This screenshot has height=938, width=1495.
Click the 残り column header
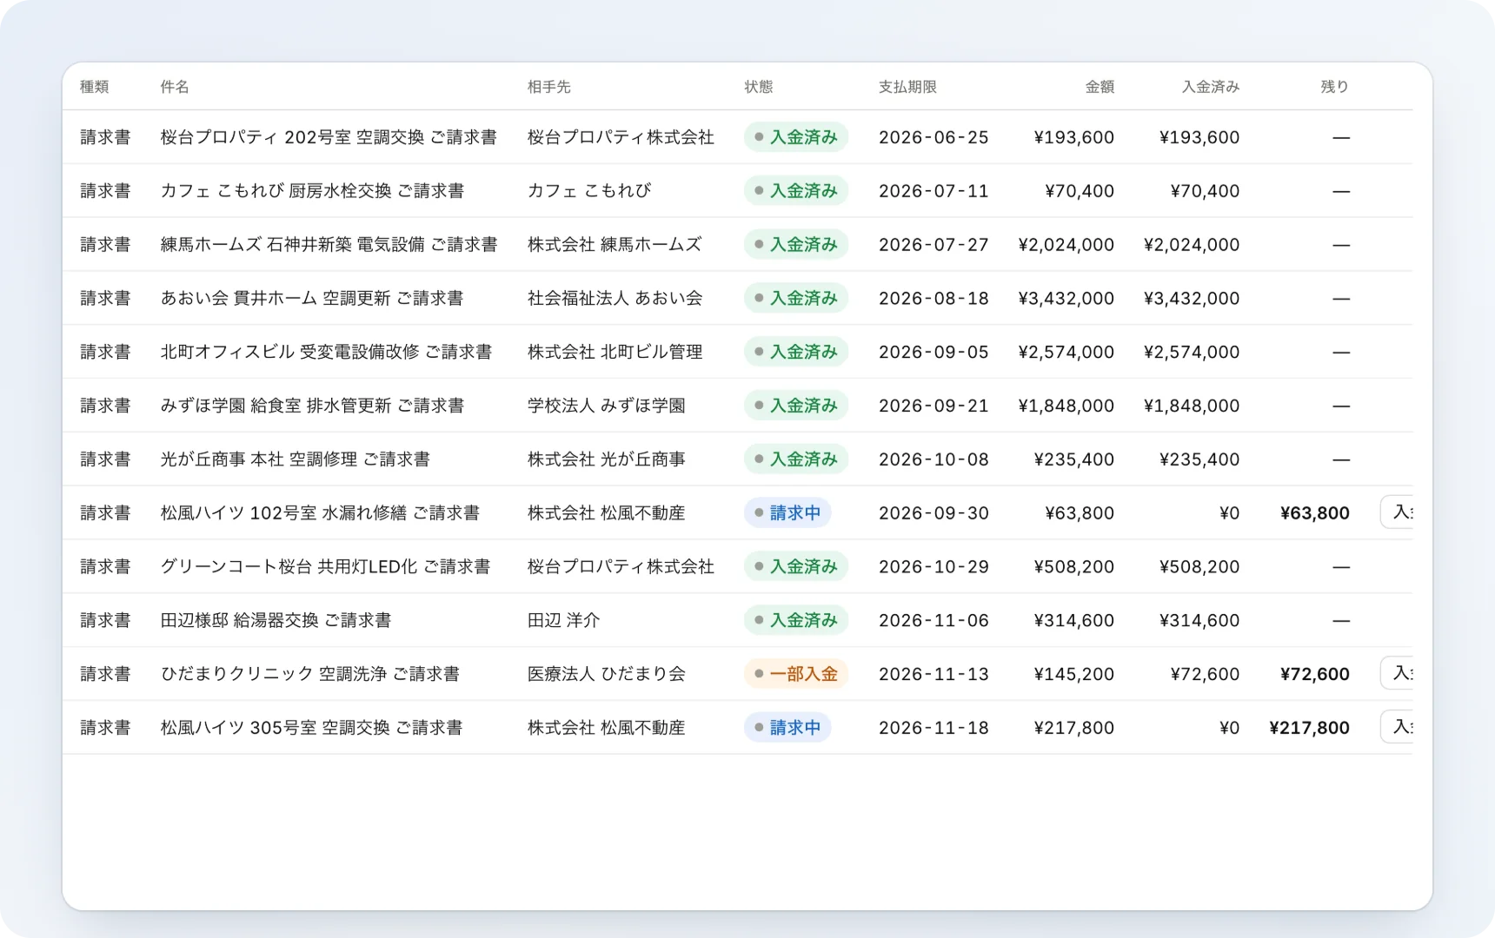[1335, 87]
